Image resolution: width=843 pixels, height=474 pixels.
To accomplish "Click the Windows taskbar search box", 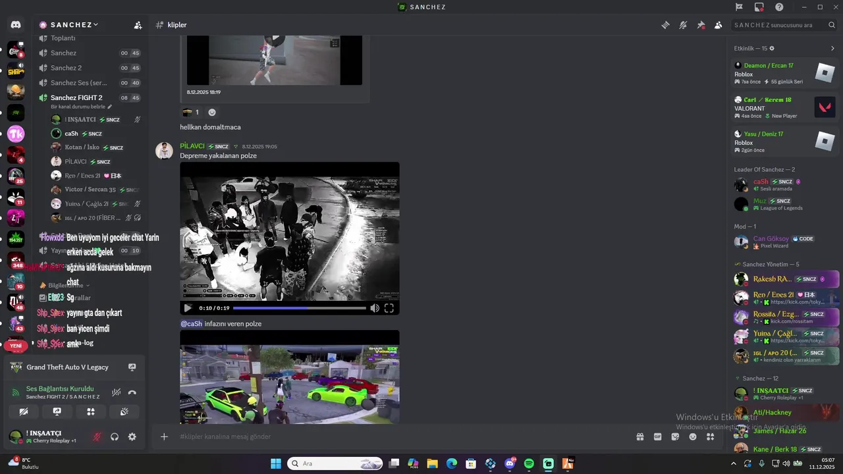I will [x=335, y=463].
